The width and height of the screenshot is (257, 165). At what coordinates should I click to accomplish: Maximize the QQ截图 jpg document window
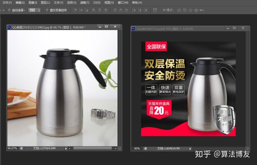point(106,26)
